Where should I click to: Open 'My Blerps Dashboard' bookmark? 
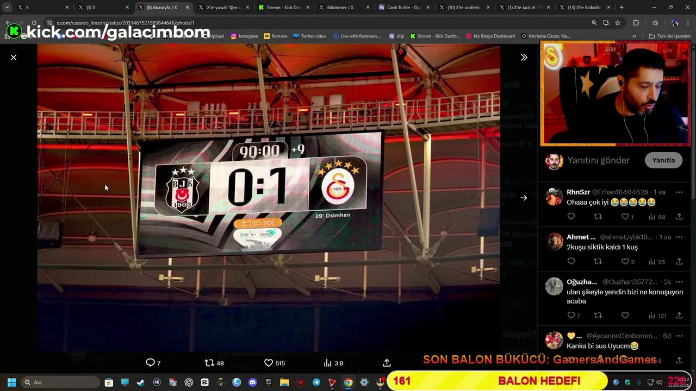point(490,36)
